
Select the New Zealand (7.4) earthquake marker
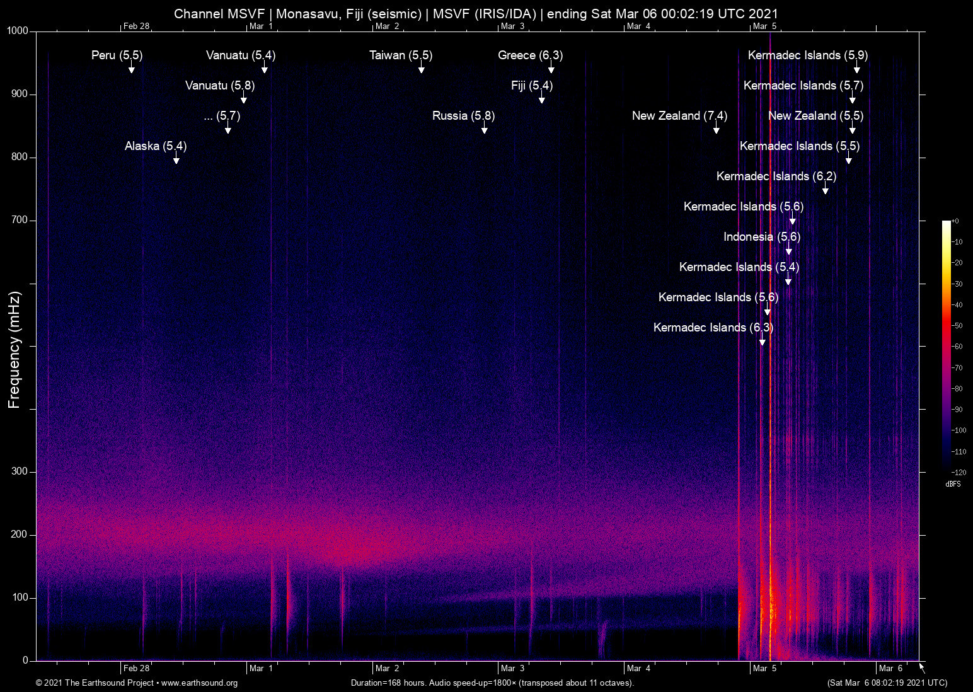[679, 116]
